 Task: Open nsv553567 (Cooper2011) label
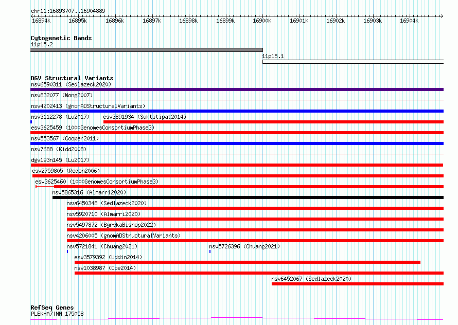(x=65, y=138)
